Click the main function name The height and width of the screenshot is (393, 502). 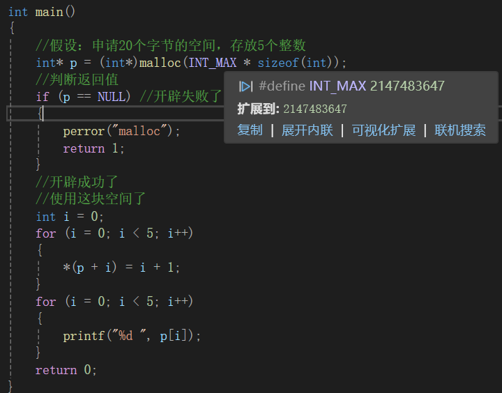click(49, 12)
